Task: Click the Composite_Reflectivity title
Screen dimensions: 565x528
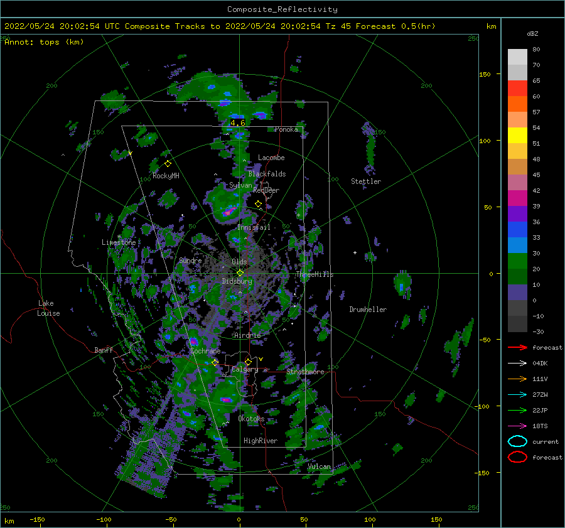Action: 282,9
